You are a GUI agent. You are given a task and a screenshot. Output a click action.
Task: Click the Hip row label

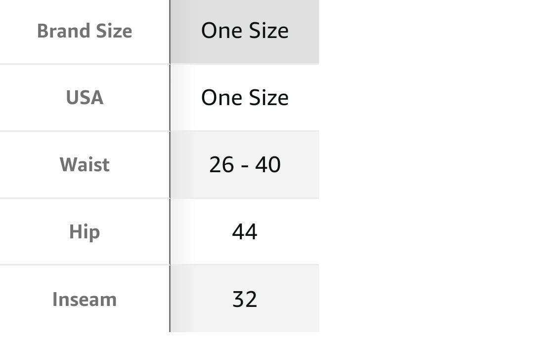pos(85,232)
